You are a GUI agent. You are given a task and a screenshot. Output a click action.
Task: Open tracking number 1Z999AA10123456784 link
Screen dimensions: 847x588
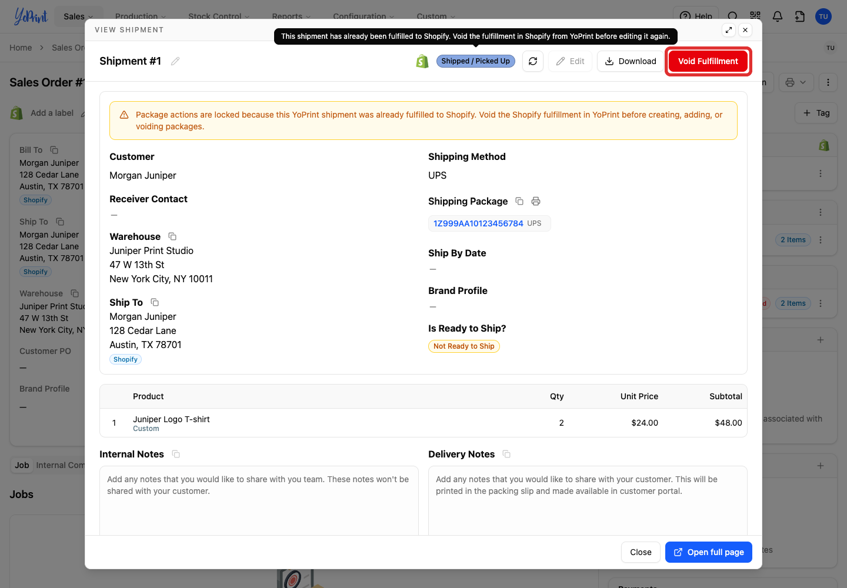478,223
